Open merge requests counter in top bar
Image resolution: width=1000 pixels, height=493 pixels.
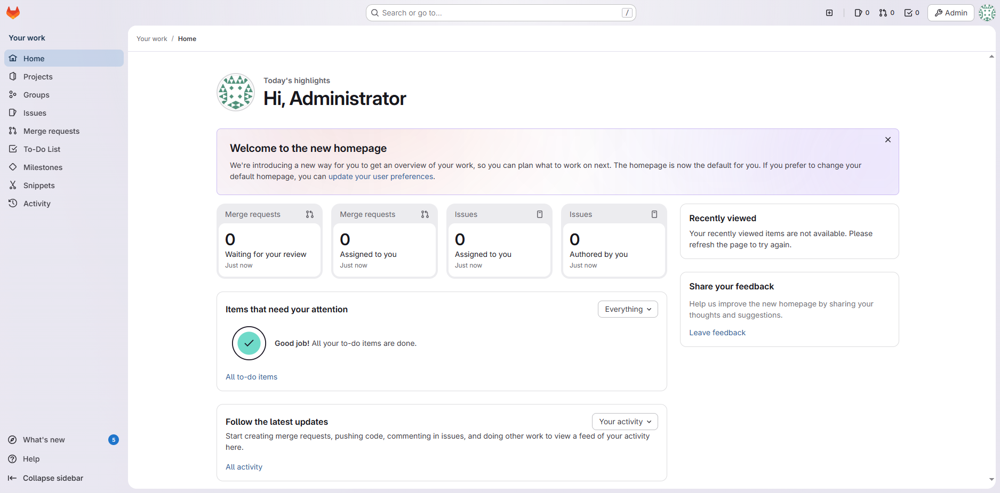(886, 13)
